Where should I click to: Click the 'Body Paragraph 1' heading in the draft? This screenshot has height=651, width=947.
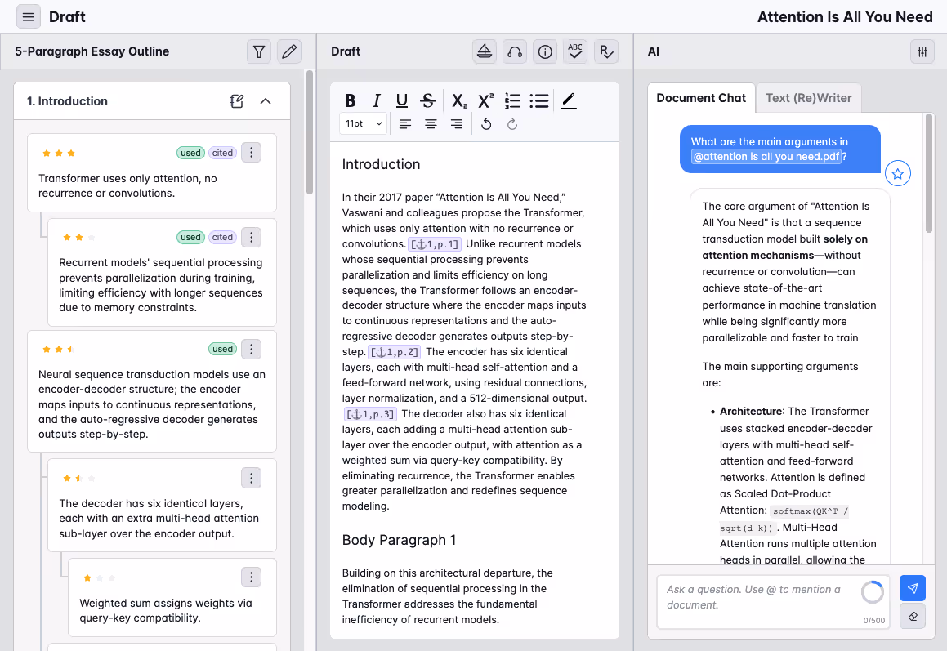point(400,541)
